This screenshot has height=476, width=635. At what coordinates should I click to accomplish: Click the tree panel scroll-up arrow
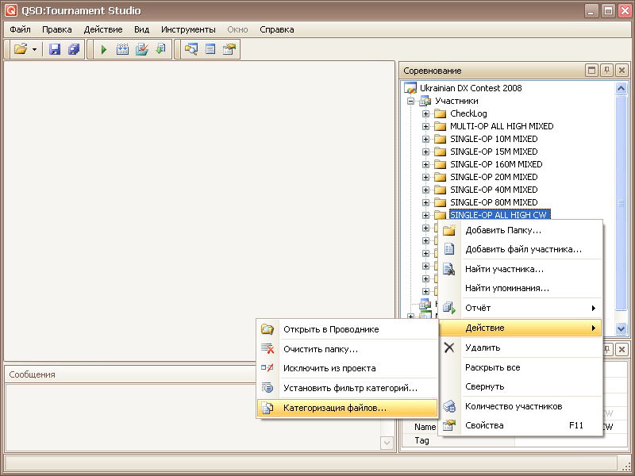tap(622, 89)
